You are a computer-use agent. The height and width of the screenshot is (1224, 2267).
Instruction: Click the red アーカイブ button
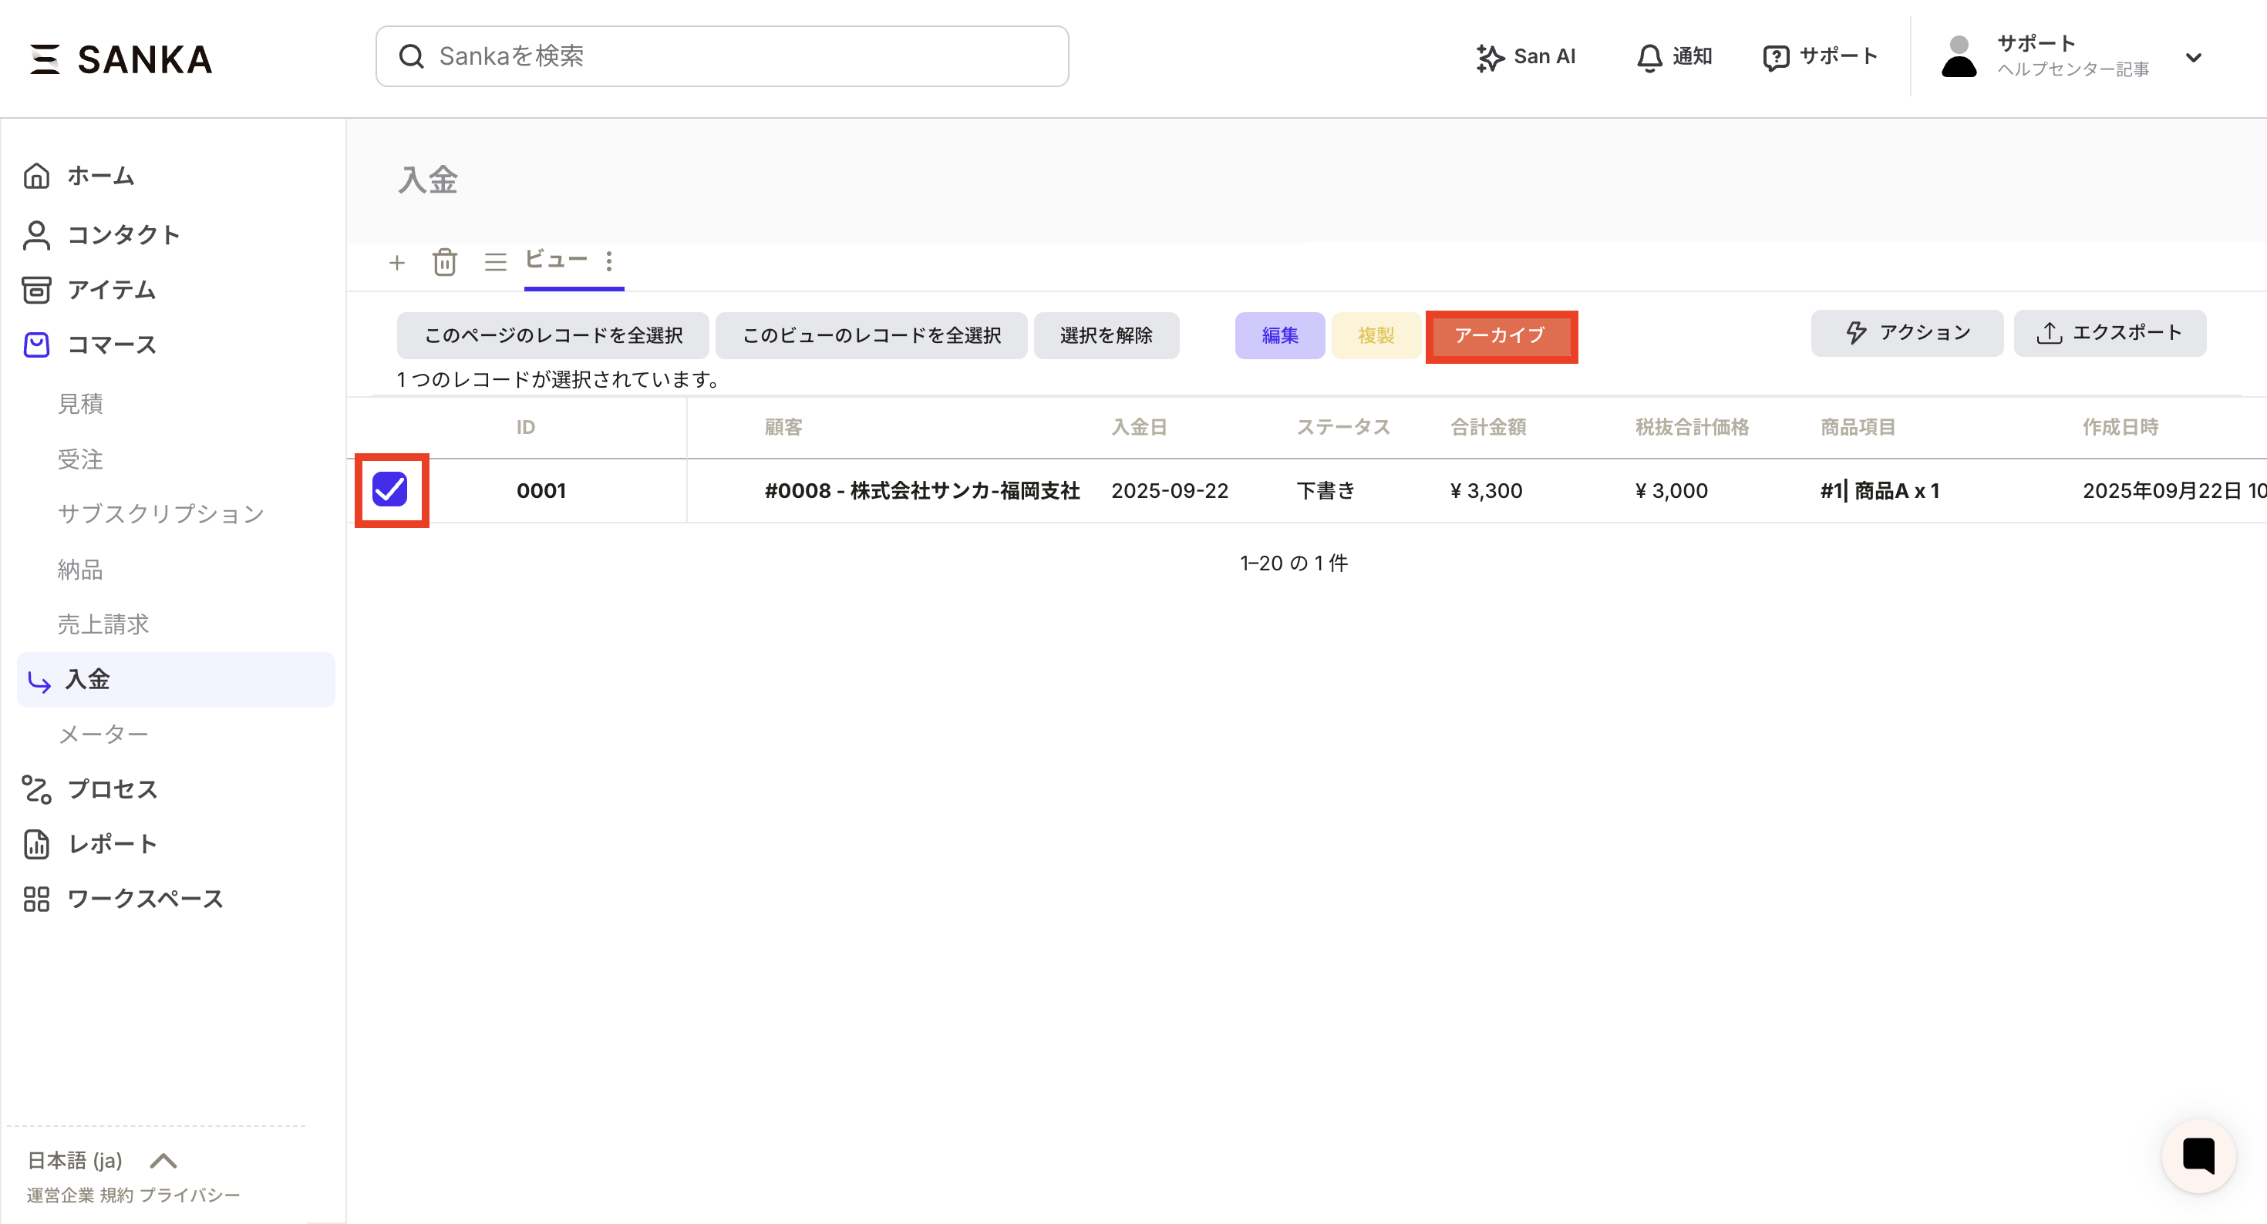(x=1500, y=335)
